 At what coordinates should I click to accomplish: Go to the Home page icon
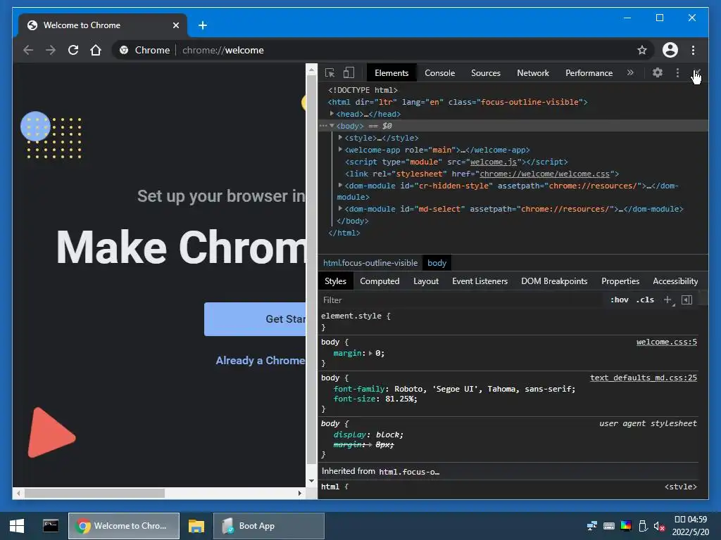96,50
